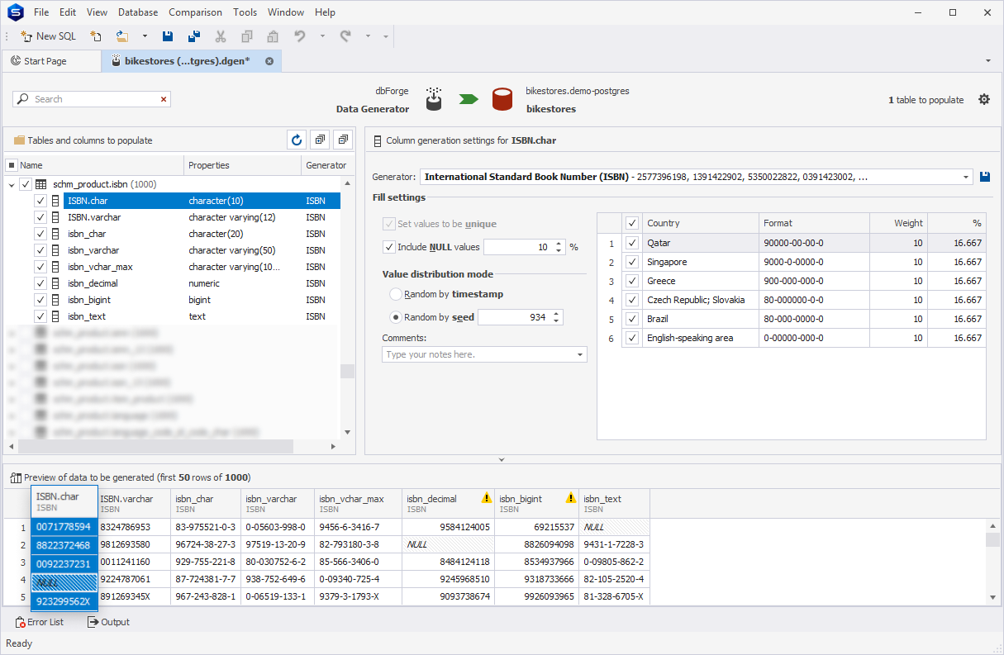1004x655 pixels.
Task: Click the Format column header
Action: pos(814,223)
